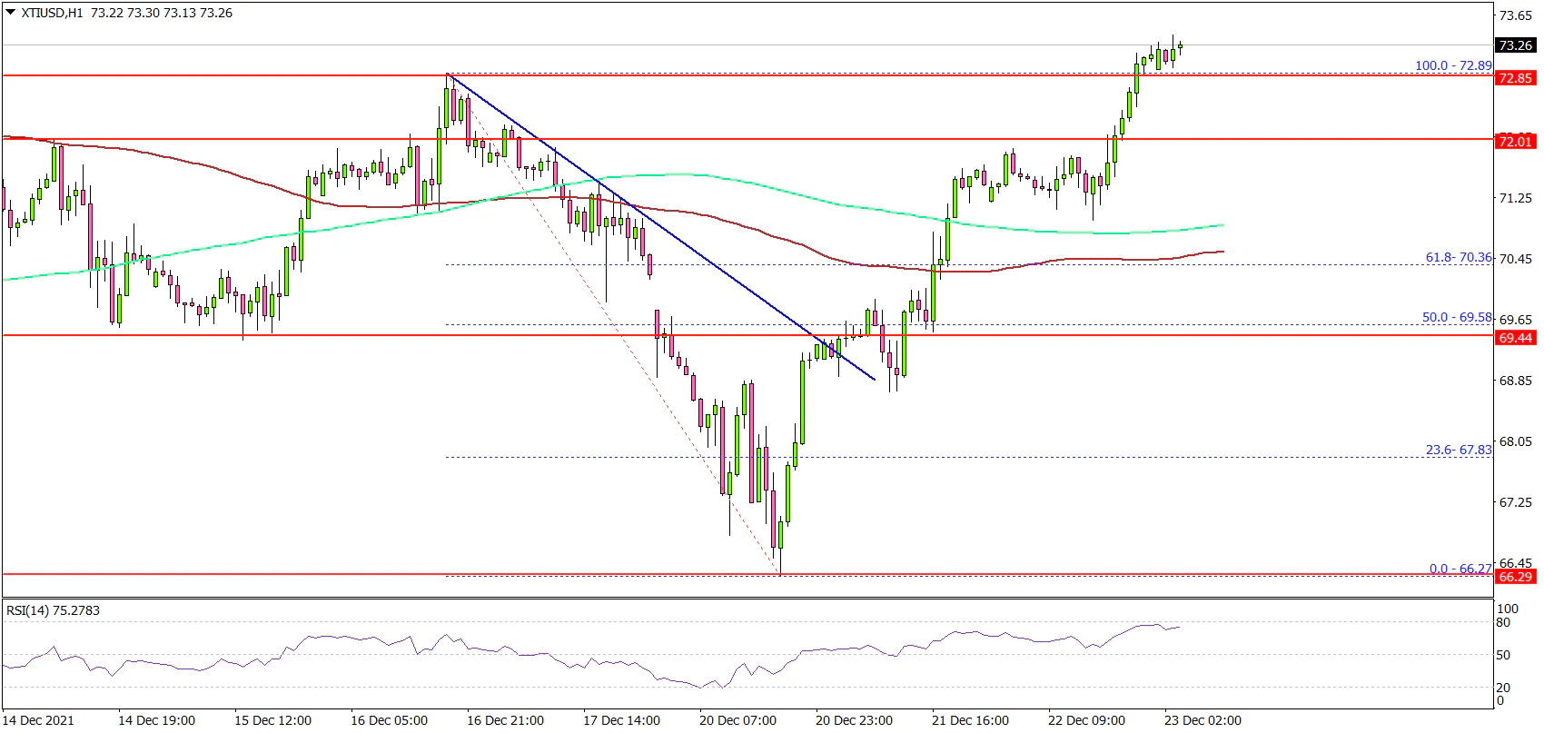Select the Fibonacci 100.0 - 72.89 label
The image size is (1544, 733).
tap(1453, 65)
